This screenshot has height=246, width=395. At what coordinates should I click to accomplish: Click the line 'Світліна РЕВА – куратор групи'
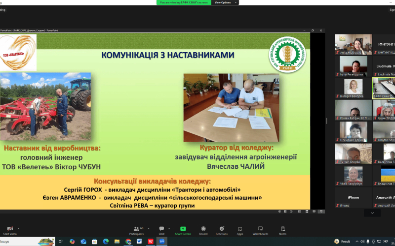(153, 206)
